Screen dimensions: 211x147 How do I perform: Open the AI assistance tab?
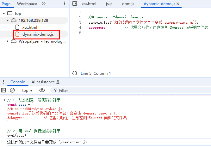point(43,82)
